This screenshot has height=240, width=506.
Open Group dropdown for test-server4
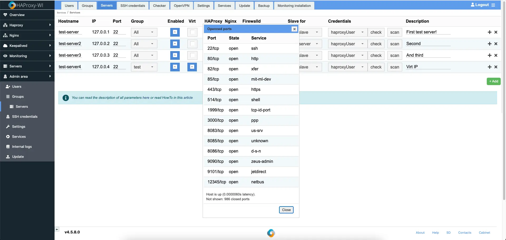point(144,67)
